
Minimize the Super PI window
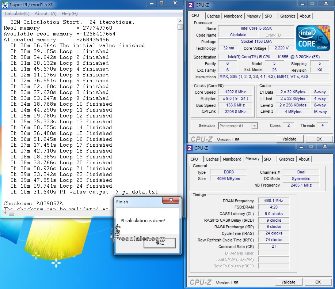[x=152, y=3]
